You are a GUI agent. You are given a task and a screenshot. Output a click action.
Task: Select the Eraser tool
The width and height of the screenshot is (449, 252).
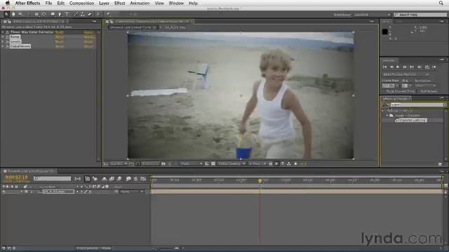click(x=90, y=14)
